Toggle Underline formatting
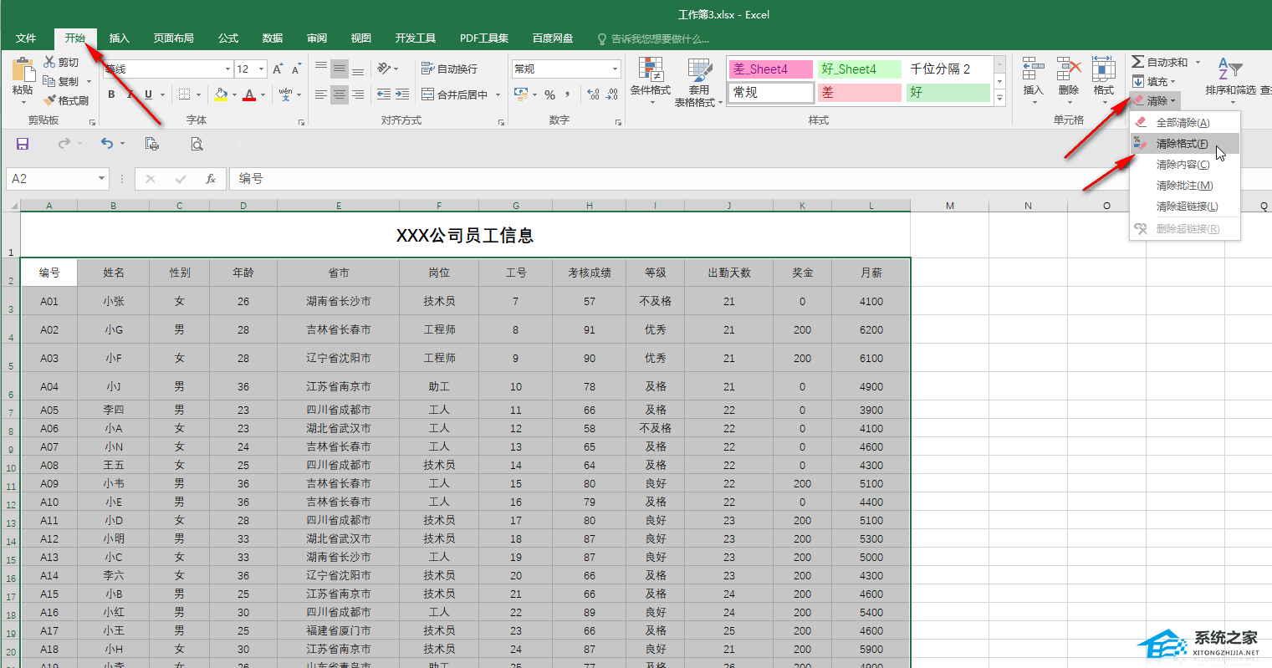 coord(148,95)
